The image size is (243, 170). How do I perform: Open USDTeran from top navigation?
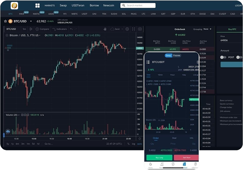click(78, 5)
